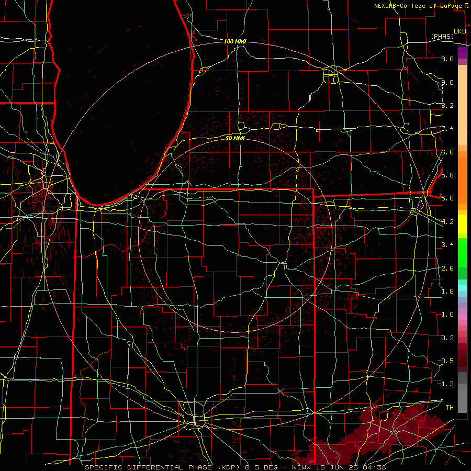Click the KIWX radar site identifier
This screenshot has height=471, width=471.
pos(302,467)
